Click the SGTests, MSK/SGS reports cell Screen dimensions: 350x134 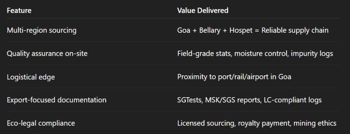pos(249,100)
